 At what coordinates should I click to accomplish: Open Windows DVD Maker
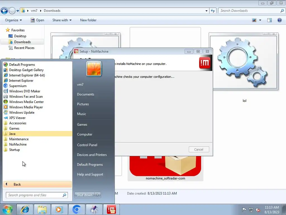(x=25, y=91)
